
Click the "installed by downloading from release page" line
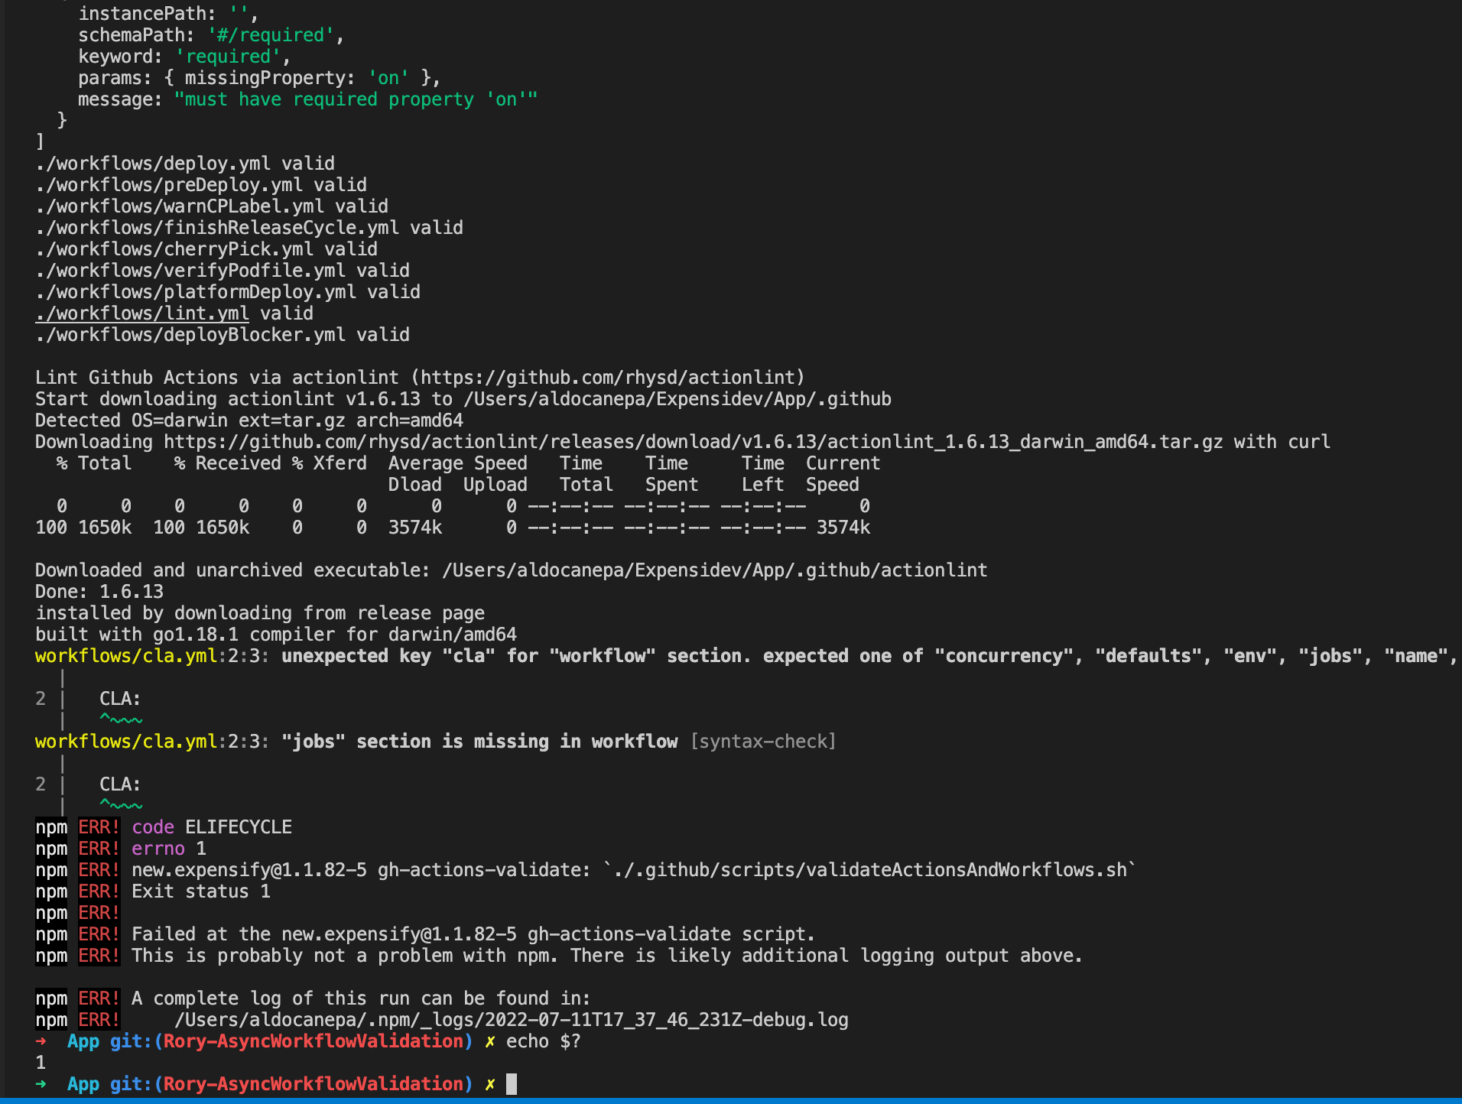260,613
